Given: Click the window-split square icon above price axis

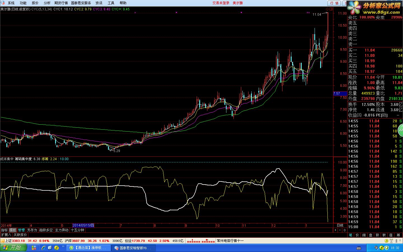Looking at the screenshot, I should [331, 9].
